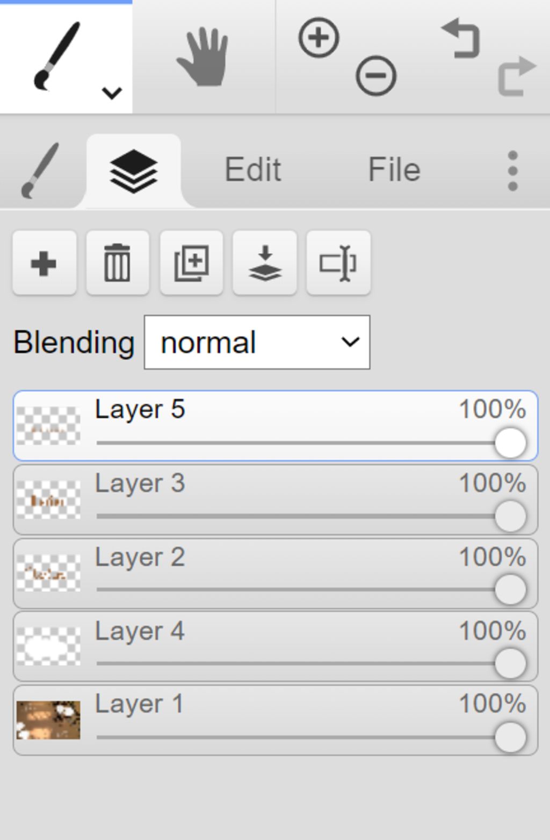Select the Hand pan tool
The width and height of the screenshot is (550, 840).
coord(202,57)
